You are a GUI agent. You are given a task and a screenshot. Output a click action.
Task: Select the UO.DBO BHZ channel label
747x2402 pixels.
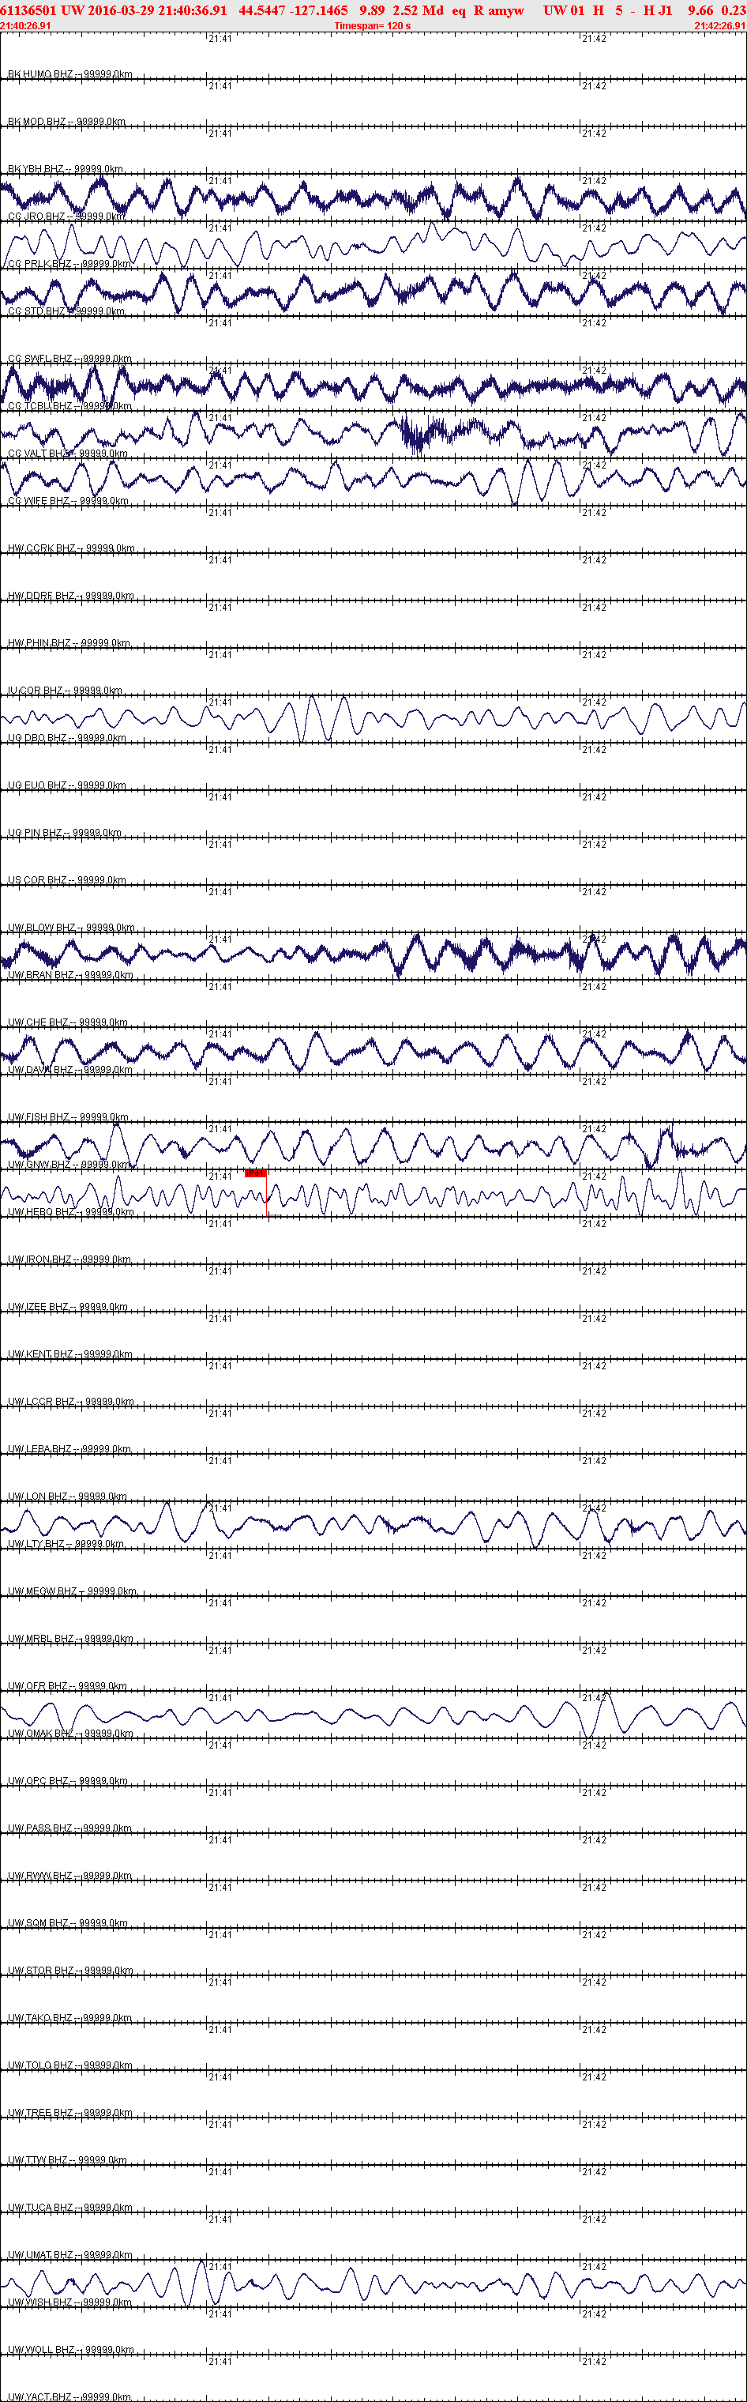click(x=67, y=737)
